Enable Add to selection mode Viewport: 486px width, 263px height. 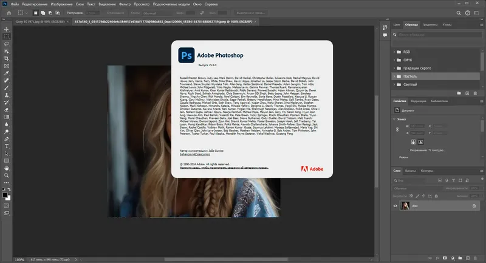pyautogui.click(x=43, y=13)
